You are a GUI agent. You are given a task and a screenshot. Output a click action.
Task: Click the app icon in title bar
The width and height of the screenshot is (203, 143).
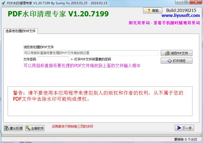coord(3,2)
